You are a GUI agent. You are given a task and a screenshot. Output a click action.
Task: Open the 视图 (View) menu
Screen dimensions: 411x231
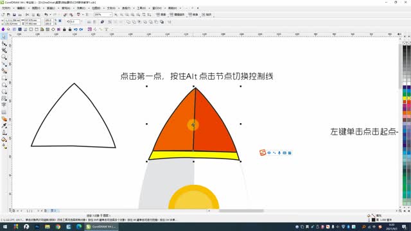tap(36, 8)
